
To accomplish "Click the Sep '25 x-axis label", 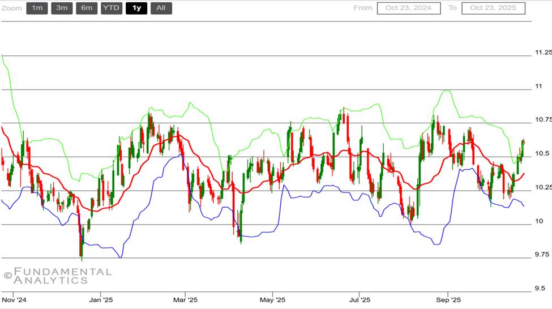I will point(448,299).
